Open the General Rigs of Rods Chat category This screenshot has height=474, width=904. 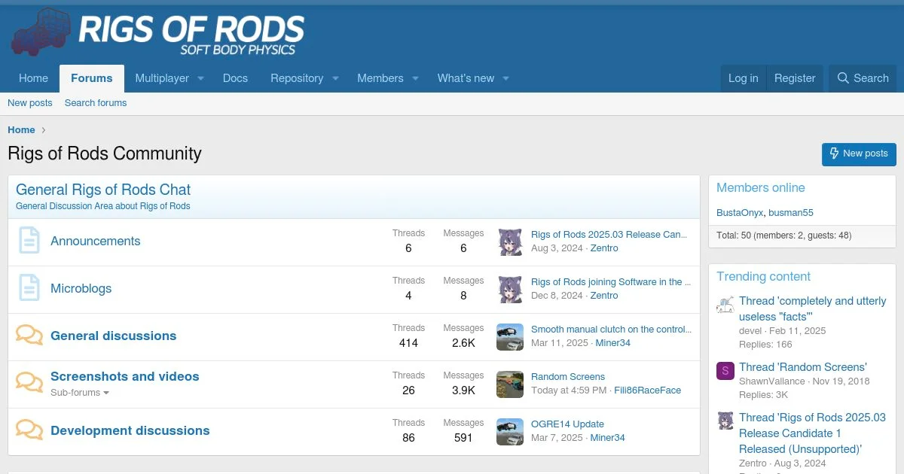click(x=103, y=190)
